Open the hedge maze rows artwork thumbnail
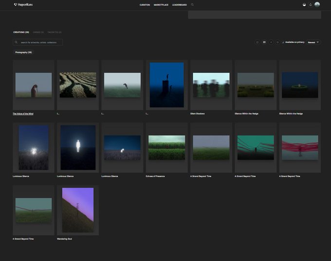The height and width of the screenshot is (261, 331). point(78,85)
